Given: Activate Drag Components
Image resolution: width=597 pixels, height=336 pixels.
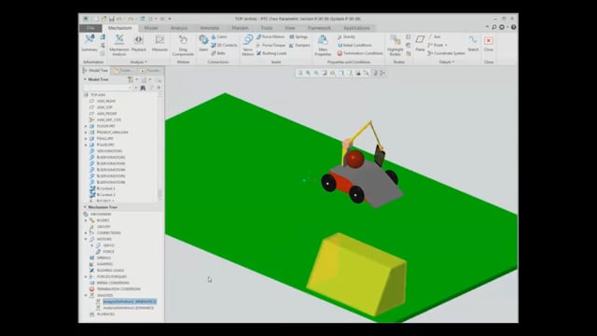Looking at the screenshot, I should pos(183,45).
